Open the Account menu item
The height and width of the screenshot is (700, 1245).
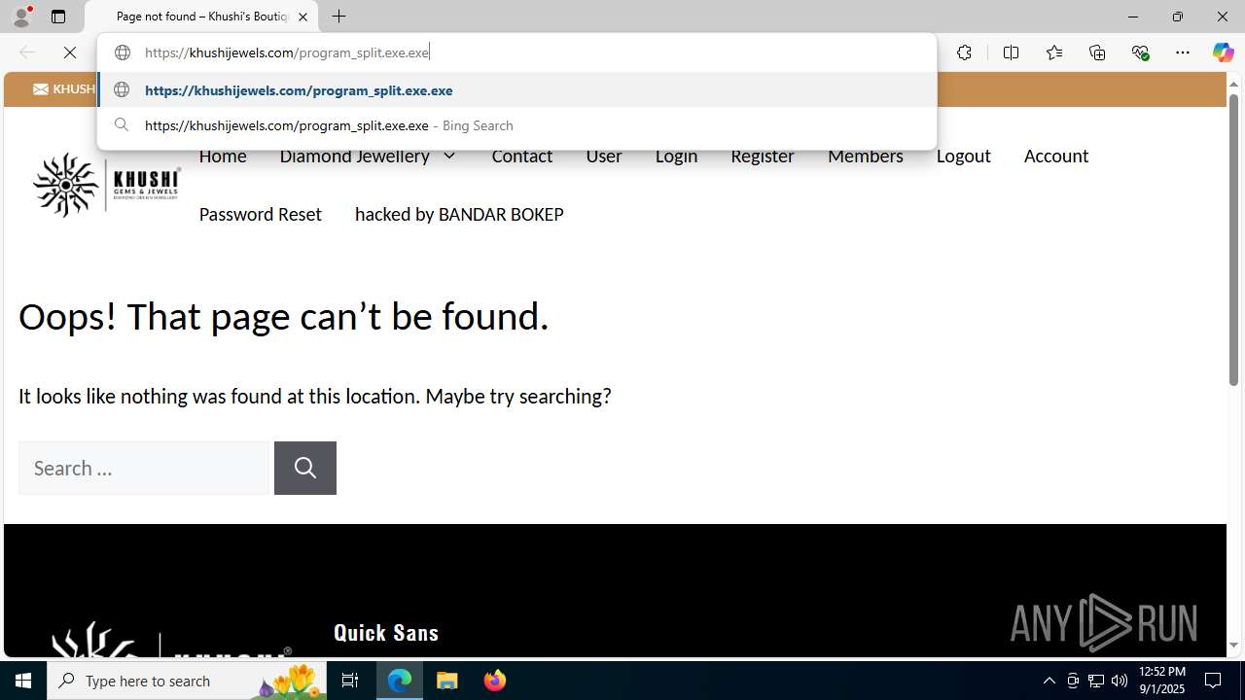[1055, 156]
